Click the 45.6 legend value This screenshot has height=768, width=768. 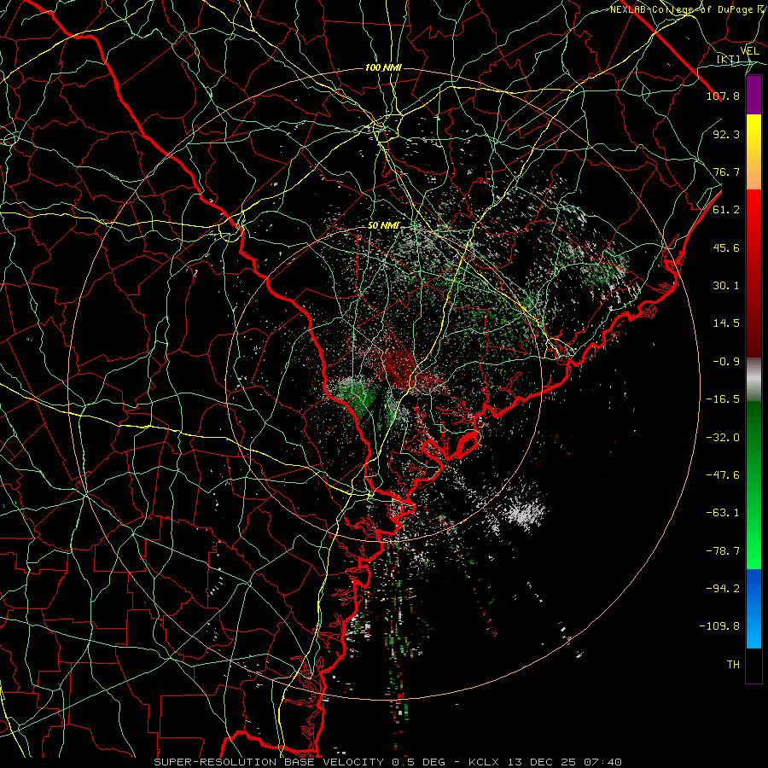pos(726,247)
